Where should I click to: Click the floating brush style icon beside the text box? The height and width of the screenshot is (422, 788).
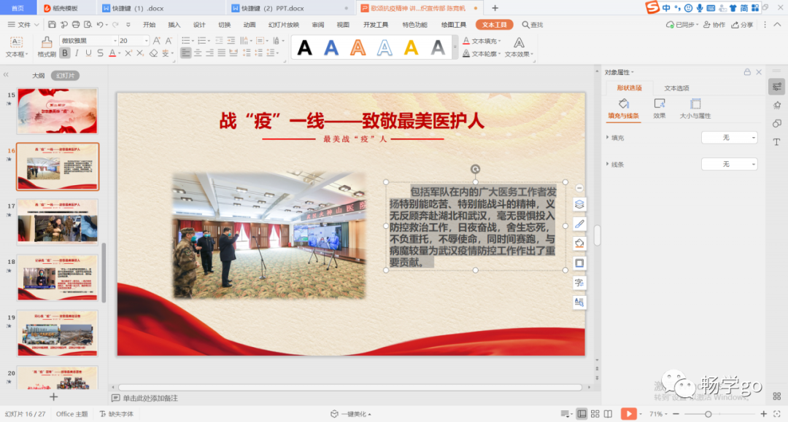579,224
